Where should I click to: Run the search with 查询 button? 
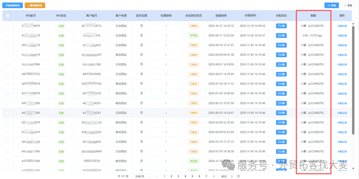tap(331, 5)
